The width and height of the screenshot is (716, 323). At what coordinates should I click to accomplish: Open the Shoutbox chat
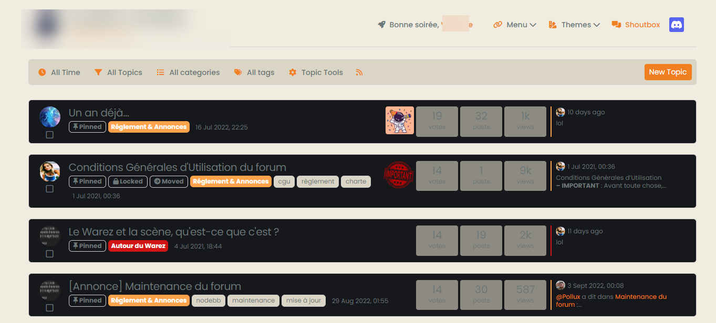636,25
